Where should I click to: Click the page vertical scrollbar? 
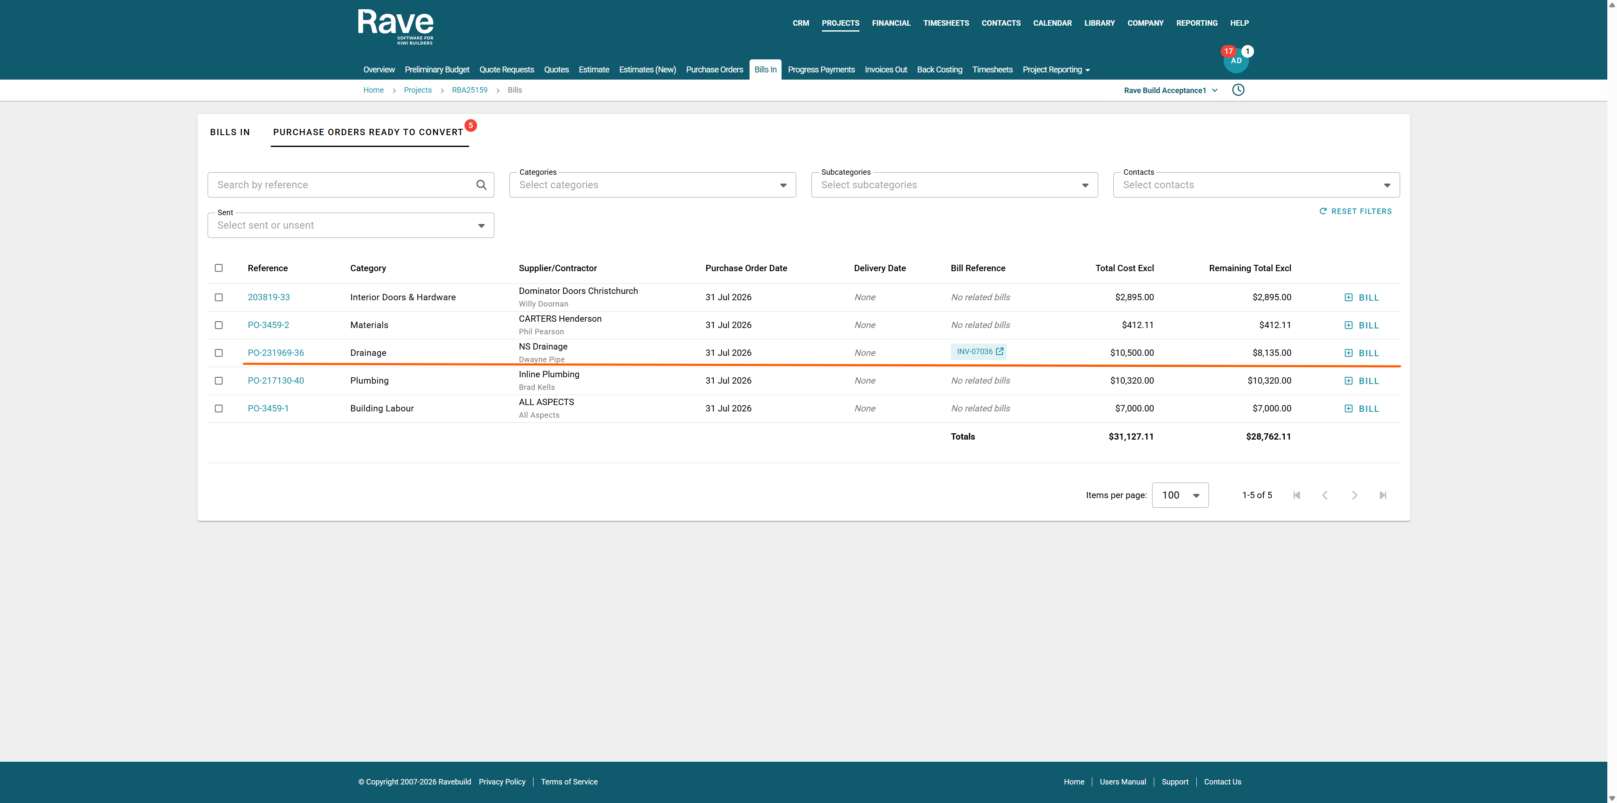coord(1612,402)
